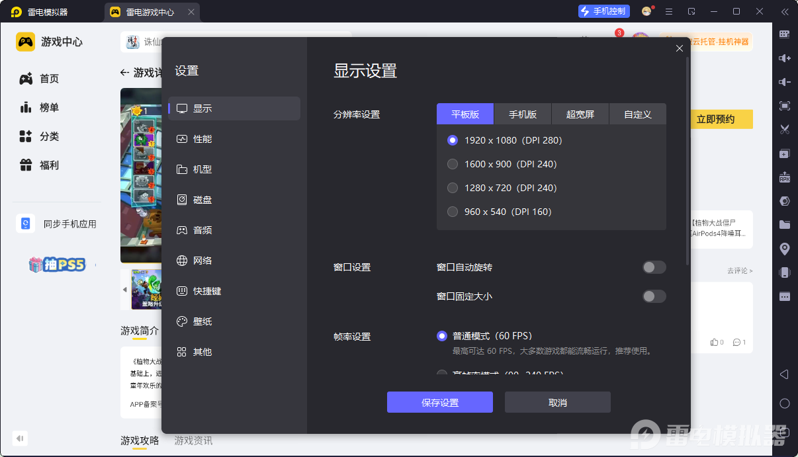798x457 pixels.
Task: Open the hamburger menu in title bar
Action: click(x=669, y=12)
